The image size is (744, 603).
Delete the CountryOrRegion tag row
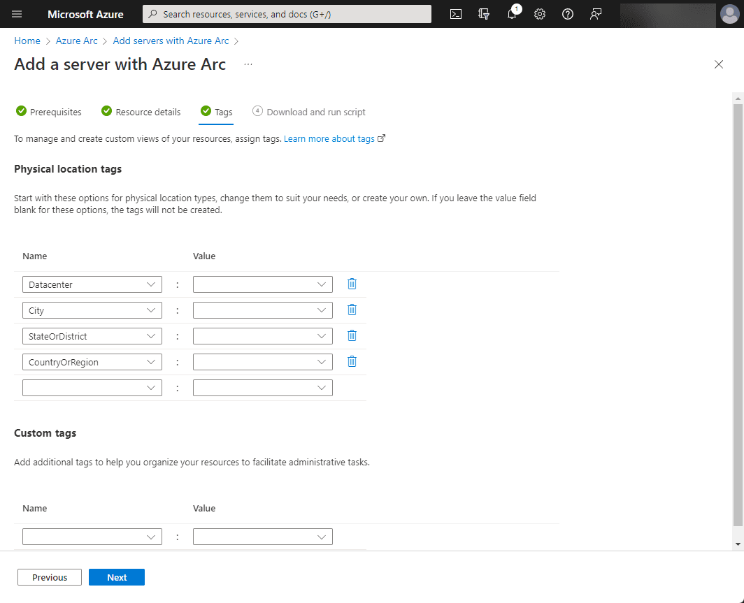(x=352, y=362)
